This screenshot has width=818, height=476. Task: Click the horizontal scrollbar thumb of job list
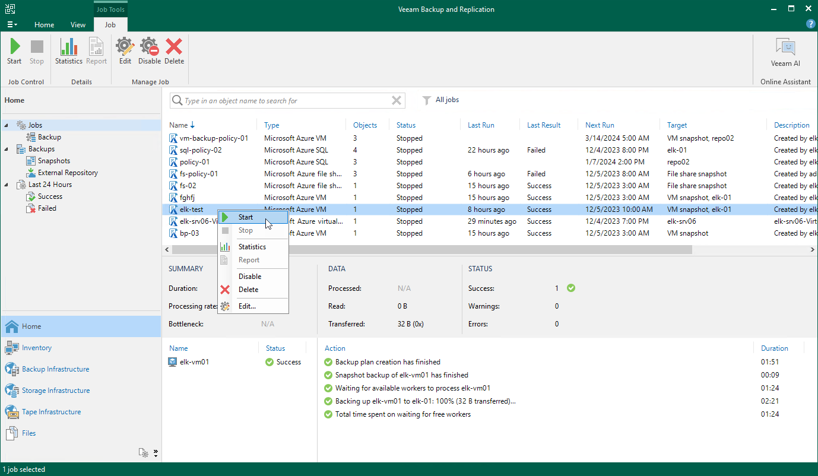coord(432,250)
